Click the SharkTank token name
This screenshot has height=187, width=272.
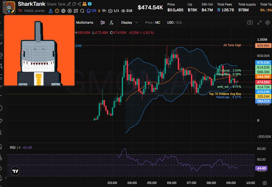click(31, 4)
